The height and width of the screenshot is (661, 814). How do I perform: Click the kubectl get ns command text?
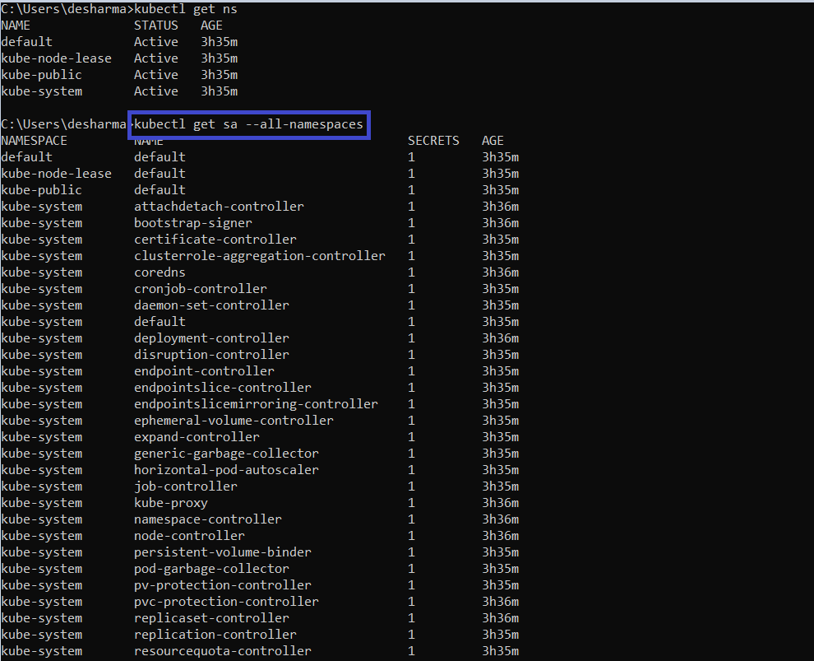[186, 9]
